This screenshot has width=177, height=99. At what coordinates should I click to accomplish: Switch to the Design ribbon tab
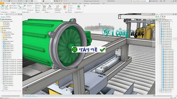(13, 4)
